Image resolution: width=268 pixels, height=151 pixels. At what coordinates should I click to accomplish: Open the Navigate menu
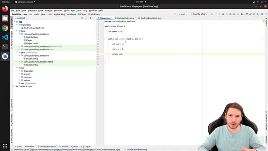(32, 10)
